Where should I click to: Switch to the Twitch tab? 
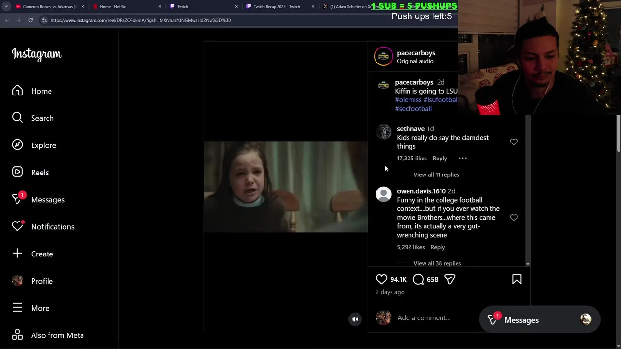coord(203,7)
